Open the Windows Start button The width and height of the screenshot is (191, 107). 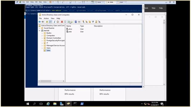click(28, 104)
